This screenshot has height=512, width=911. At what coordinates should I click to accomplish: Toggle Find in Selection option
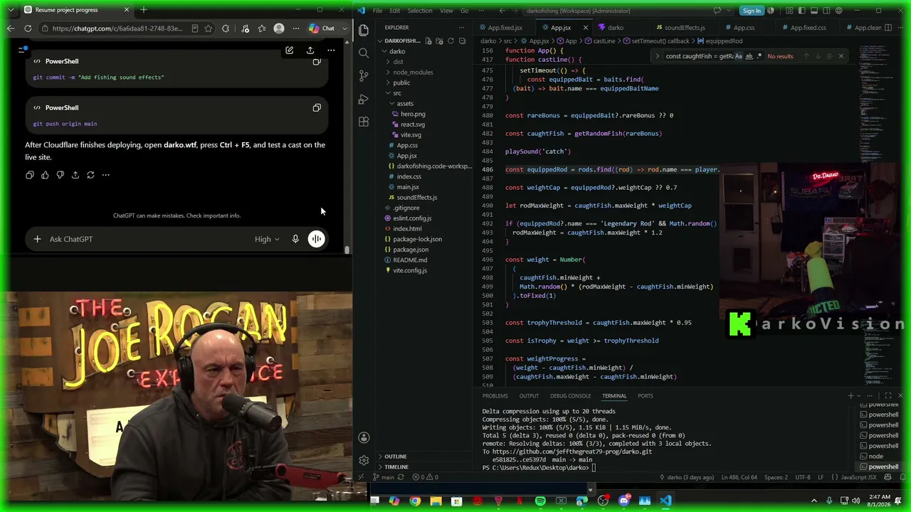click(x=829, y=56)
